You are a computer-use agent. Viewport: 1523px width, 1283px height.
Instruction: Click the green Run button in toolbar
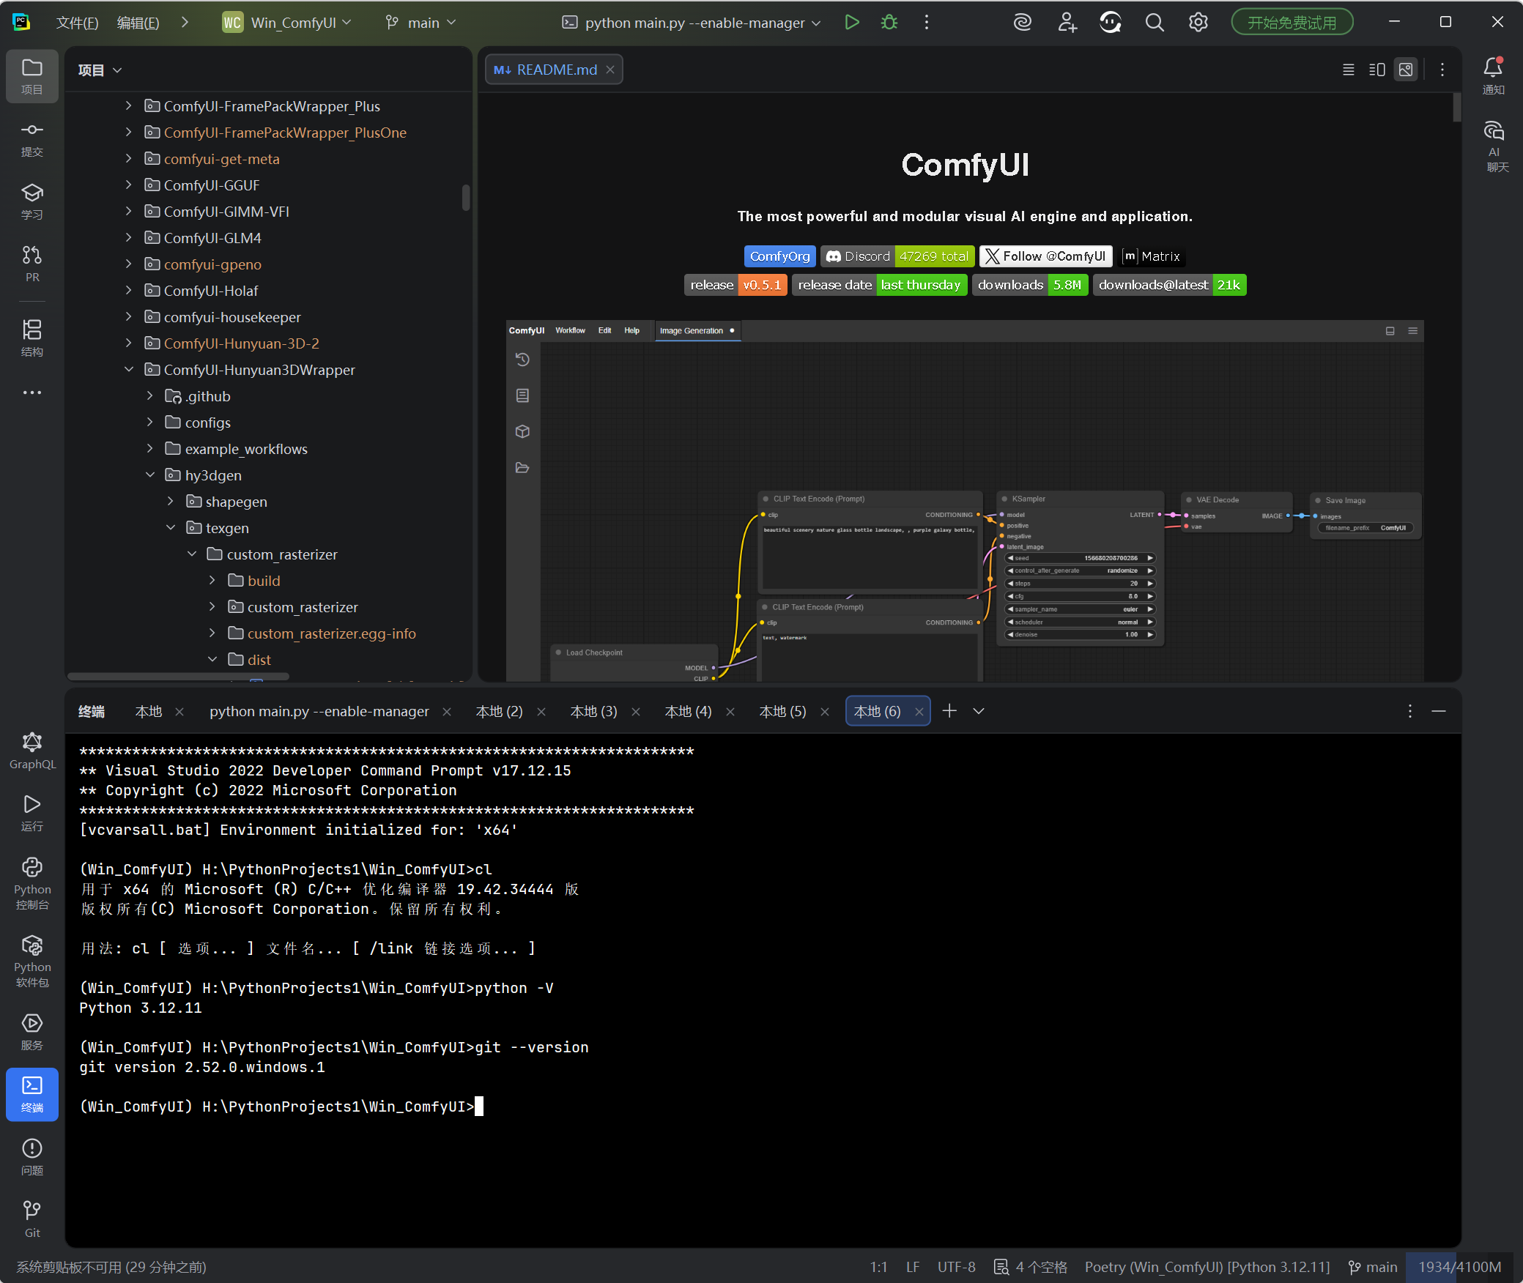tap(851, 23)
